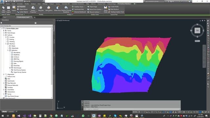Collapse the NSurface tree node

6,44
